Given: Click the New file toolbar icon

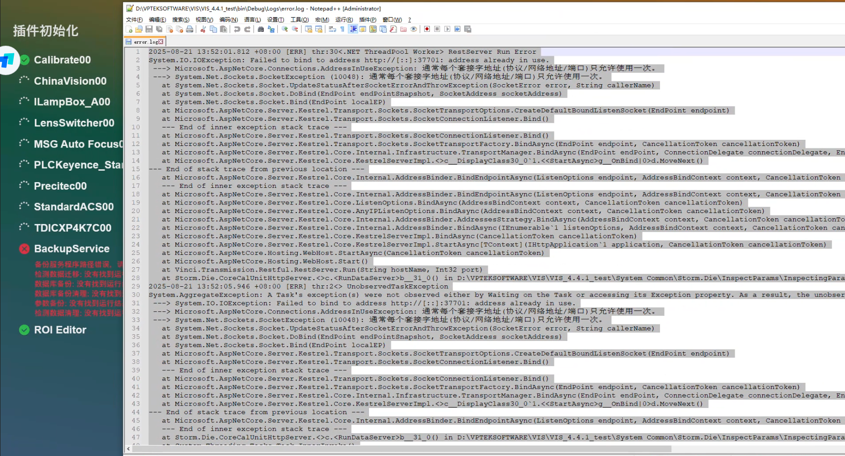Looking at the screenshot, I should (129, 29).
